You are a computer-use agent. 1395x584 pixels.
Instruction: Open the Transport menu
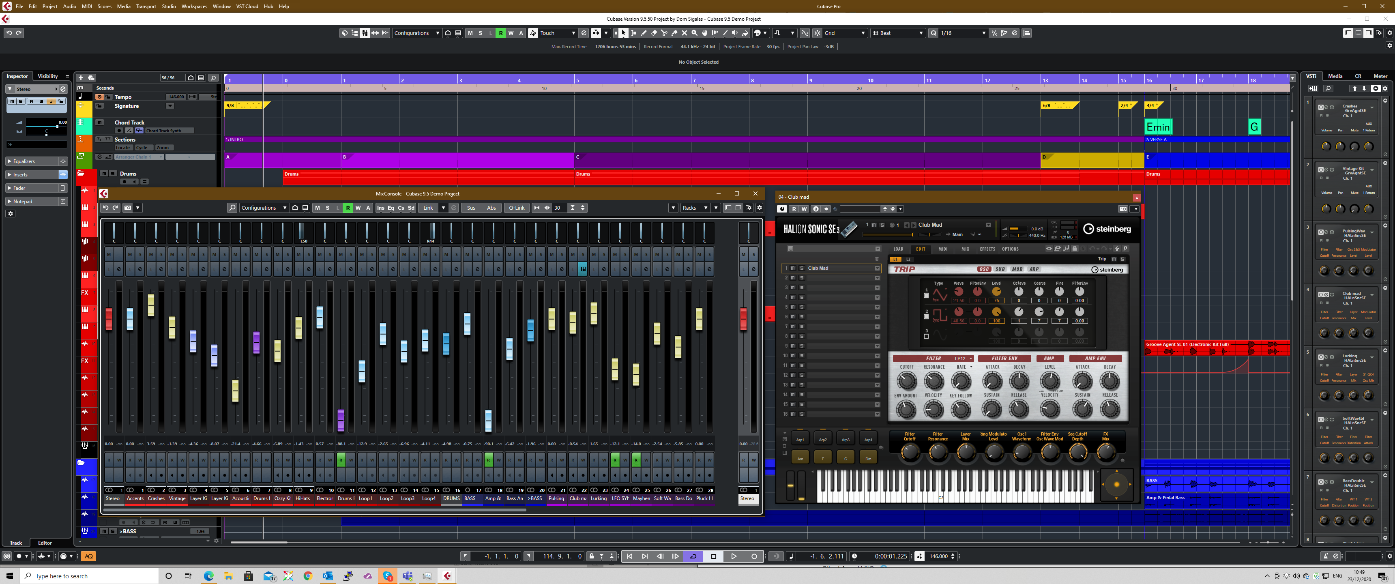pyautogui.click(x=146, y=6)
